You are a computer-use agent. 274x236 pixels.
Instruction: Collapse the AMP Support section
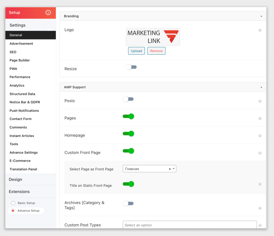click(x=261, y=87)
